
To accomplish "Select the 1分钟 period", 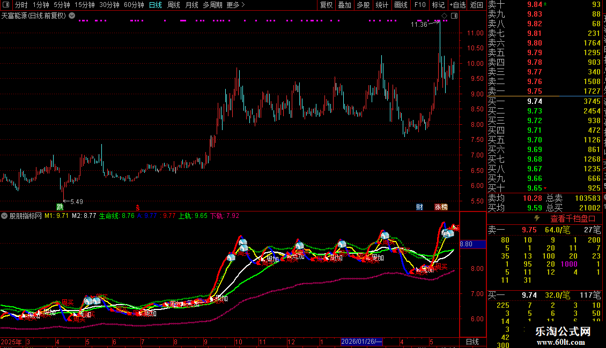I will (41, 5).
